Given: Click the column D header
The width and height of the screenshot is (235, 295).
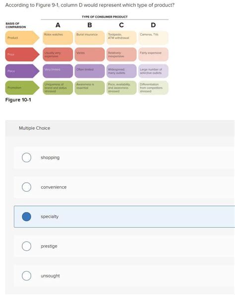Looking at the screenshot, I should 153,25.
